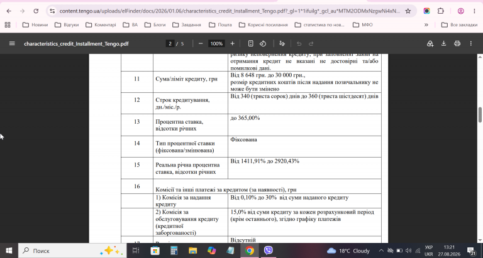Select row number 13 cell
Screen dimensions: 483x258
click(x=136, y=125)
